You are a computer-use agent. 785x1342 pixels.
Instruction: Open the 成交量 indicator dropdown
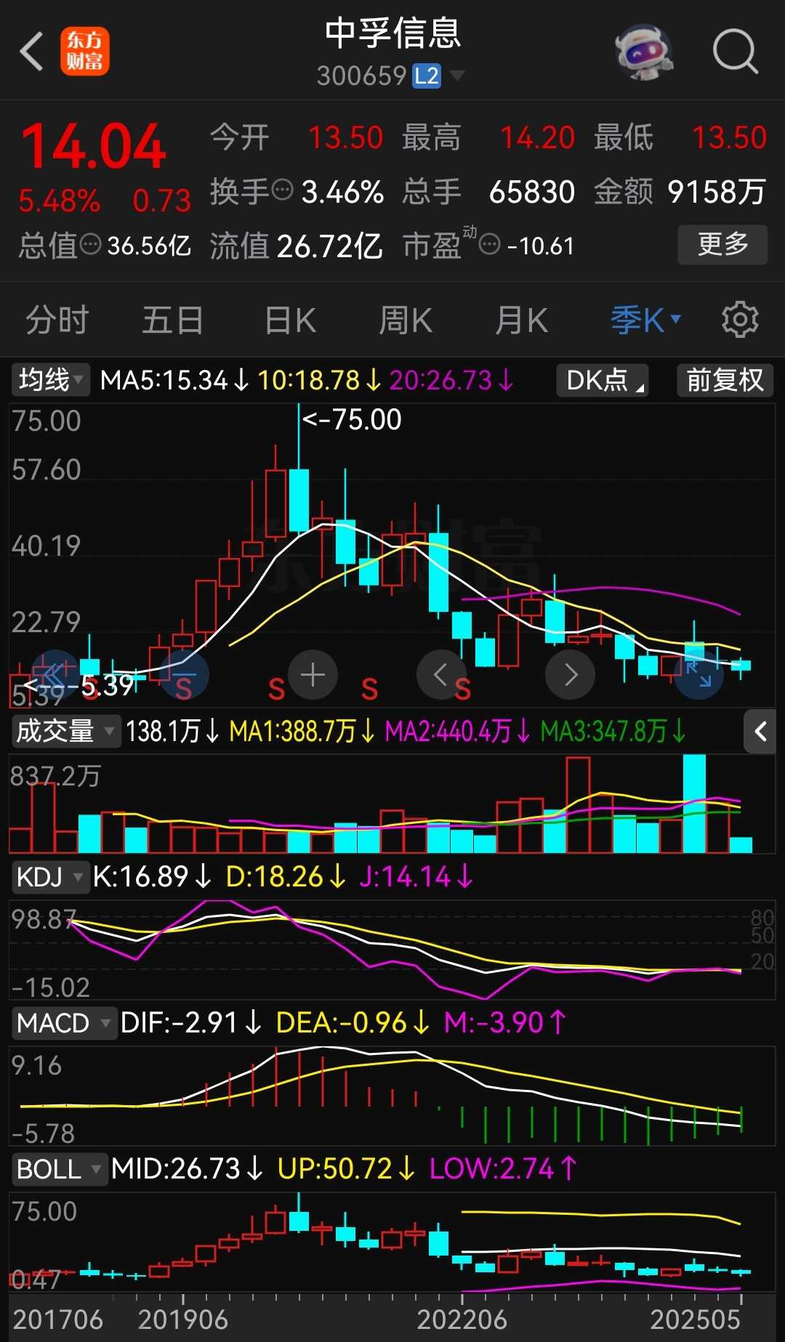pos(65,731)
